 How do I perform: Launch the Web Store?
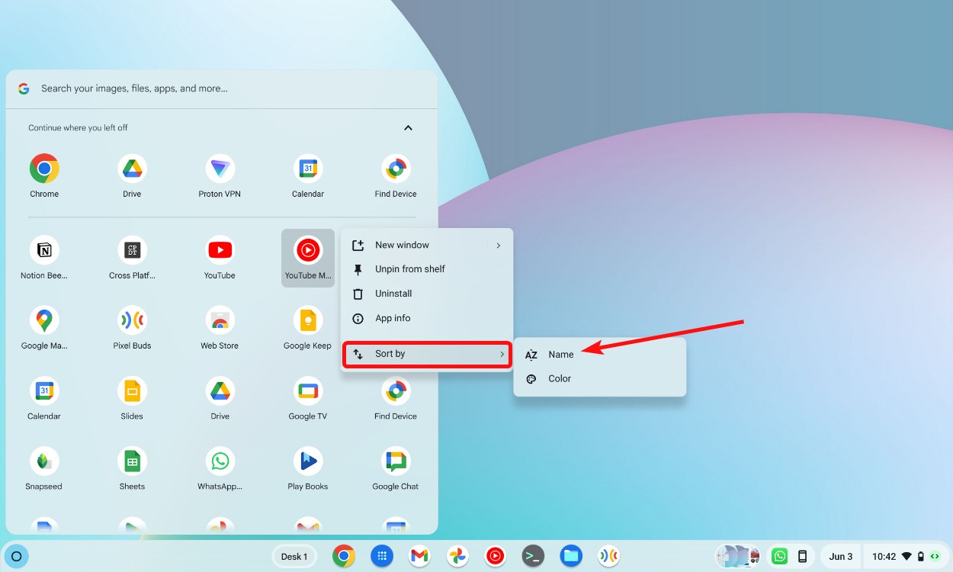(x=219, y=320)
